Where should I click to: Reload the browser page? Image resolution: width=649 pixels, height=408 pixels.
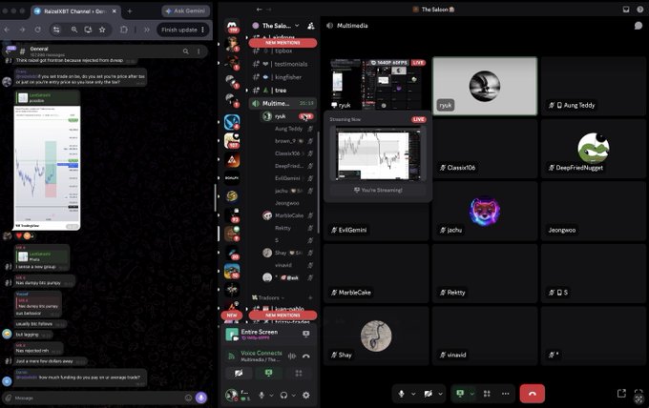(x=37, y=30)
